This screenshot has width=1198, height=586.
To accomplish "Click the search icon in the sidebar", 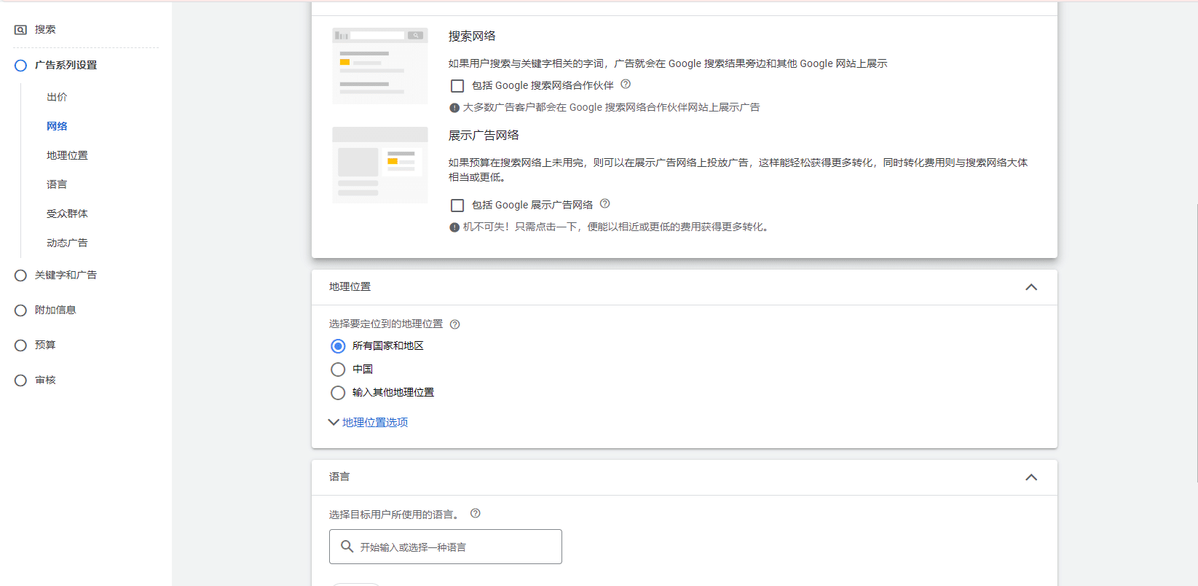I will pyautogui.click(x=20, y=30).
